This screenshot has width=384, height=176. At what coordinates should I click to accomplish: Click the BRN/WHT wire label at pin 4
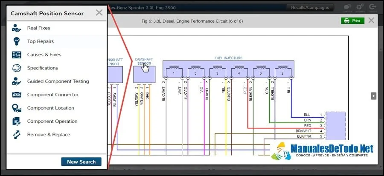pos(303,131)
